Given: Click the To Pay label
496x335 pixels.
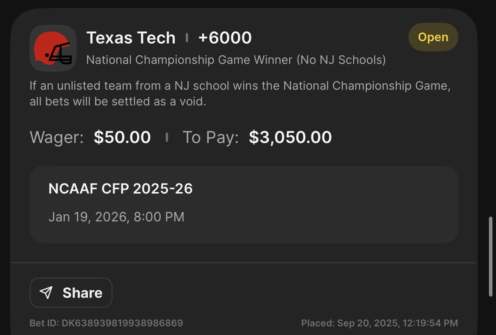Looking at the screenshot, I should click(211, 137).
